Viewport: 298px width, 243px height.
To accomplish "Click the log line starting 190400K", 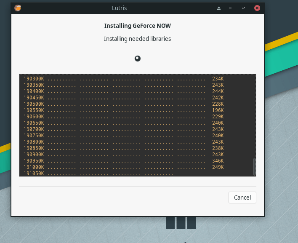I will click(123, 91).
